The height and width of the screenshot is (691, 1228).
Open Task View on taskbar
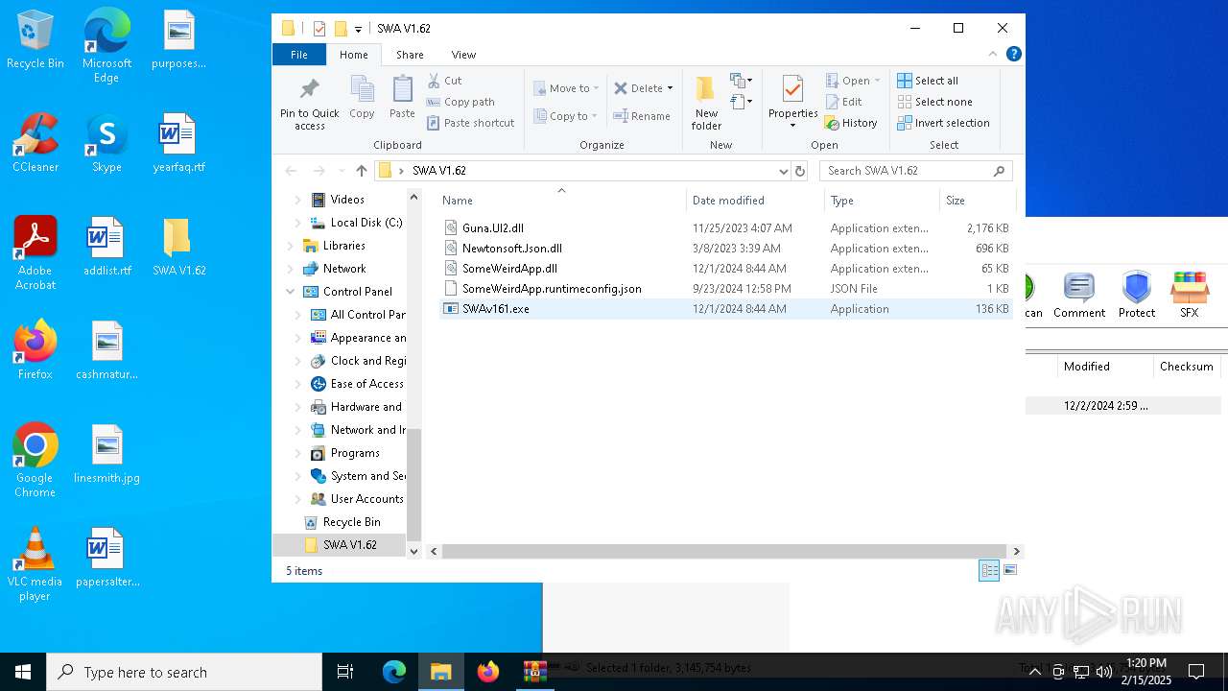[345, 672]
